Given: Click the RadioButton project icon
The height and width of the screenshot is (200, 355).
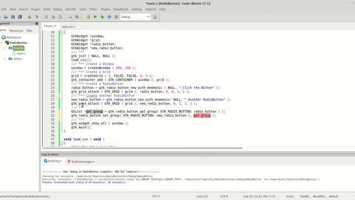Looking at the screenshot, I should pyautogui.click(x=7, y=43).
